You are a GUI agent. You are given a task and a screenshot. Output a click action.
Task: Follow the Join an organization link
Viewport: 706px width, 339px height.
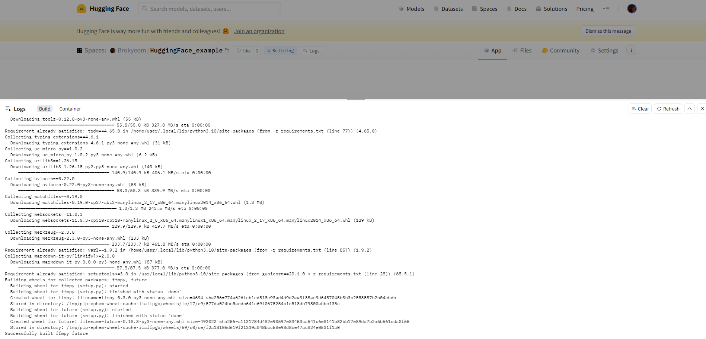(x=259, y=31)
